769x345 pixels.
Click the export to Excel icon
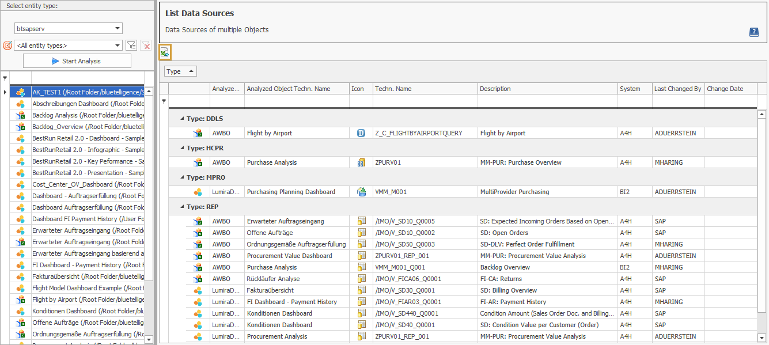164,52
